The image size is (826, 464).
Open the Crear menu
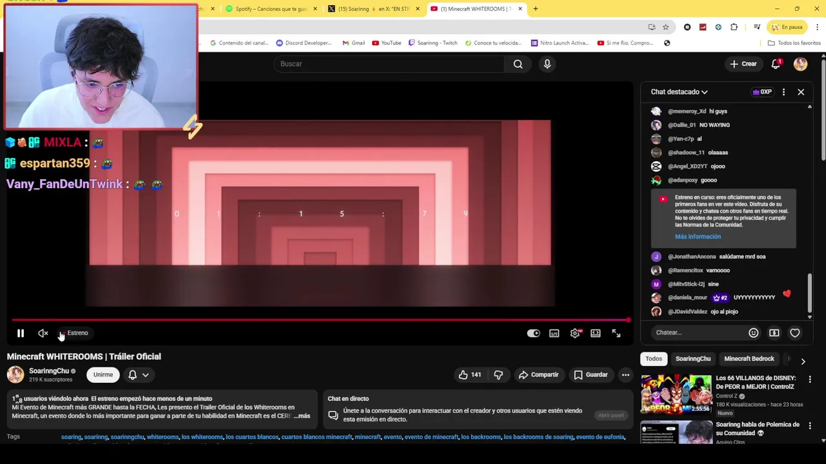tap(743, 64)
